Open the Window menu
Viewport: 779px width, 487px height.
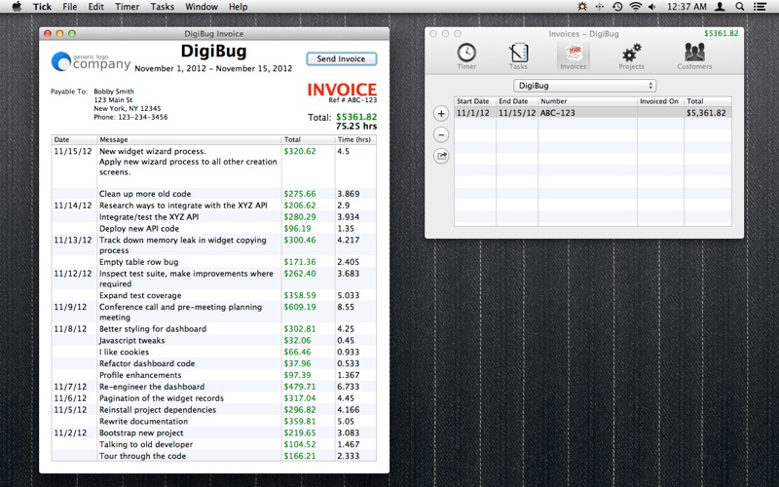coord(202,7)
